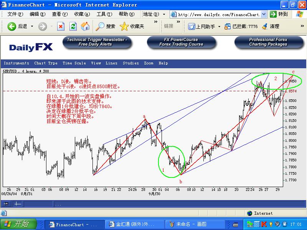
Task: Open the chart Help menu
Action: click(x=163, y=63)
